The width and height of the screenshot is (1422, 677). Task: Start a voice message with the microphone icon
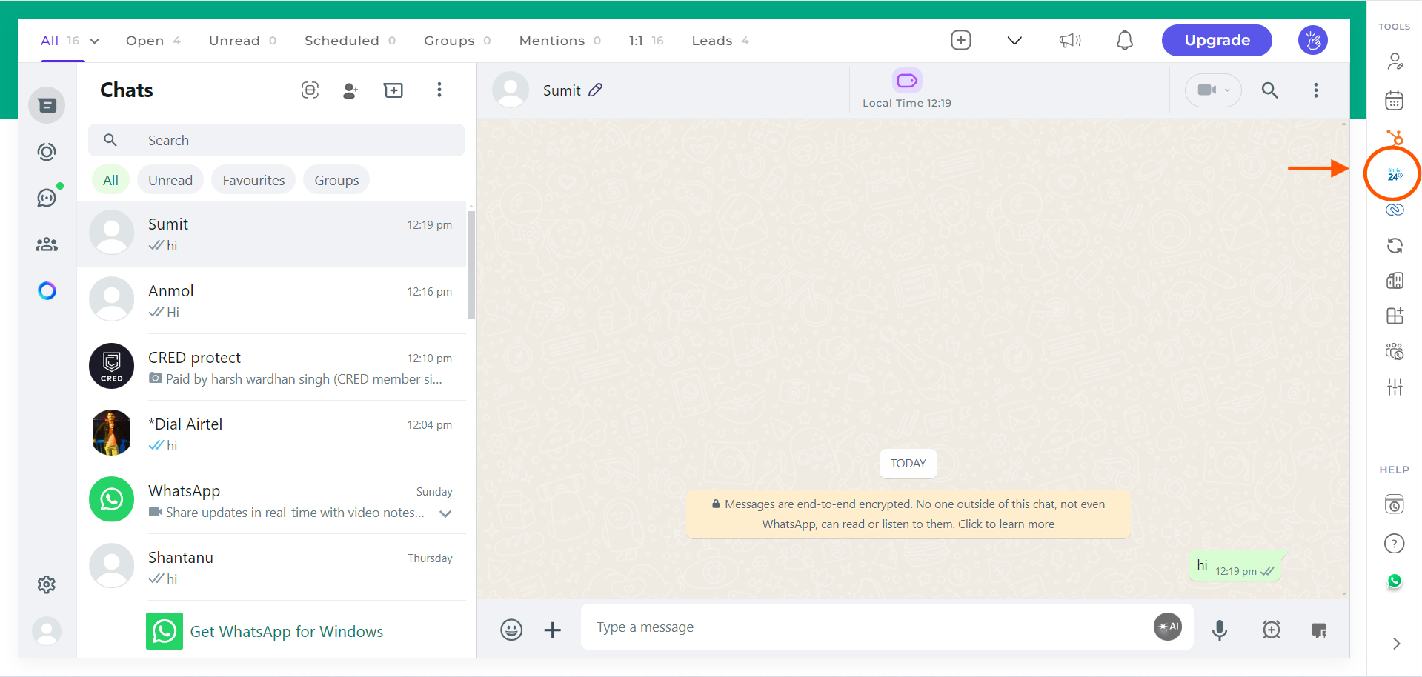(1220, 630)
